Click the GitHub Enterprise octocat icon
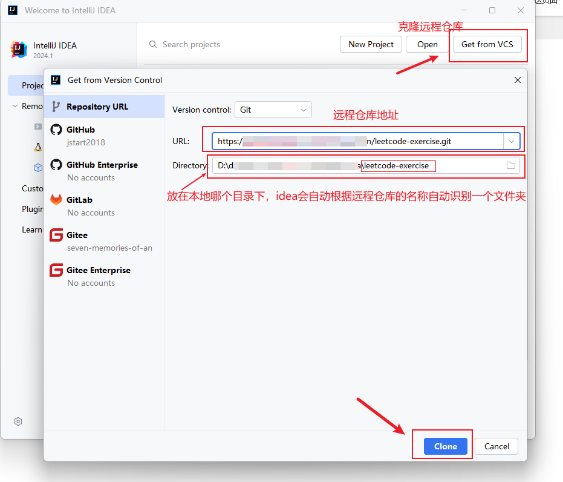Image resolution: width=563 pixels, height=482 pixels. tap(56, 165)
